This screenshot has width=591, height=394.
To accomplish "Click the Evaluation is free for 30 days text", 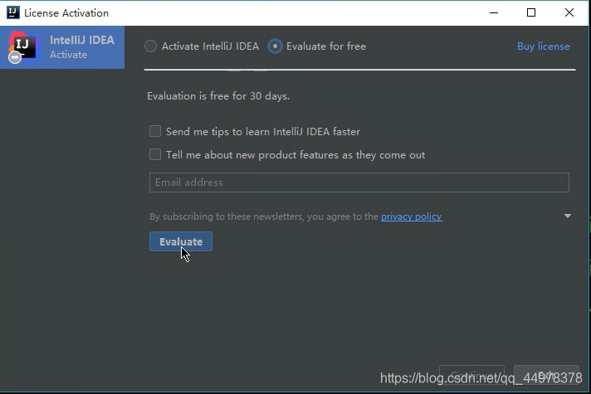I will (218, 96).
